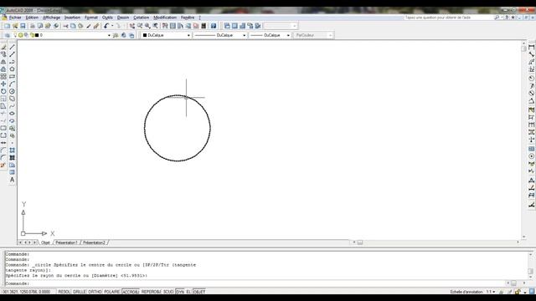Select the Explode modify tool
This screenshot has width=536, height=301.
pos(3,166)
